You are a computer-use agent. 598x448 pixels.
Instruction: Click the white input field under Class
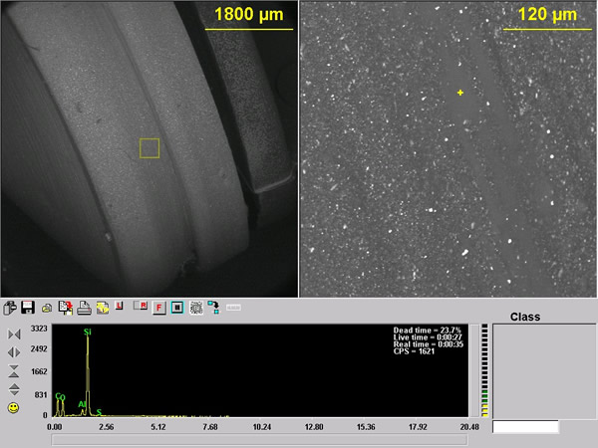pos(525,427)
